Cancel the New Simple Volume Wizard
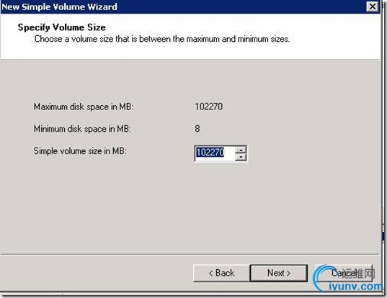Image resolution: width=387 pixels, height=298 pixels. pos(344,273)
